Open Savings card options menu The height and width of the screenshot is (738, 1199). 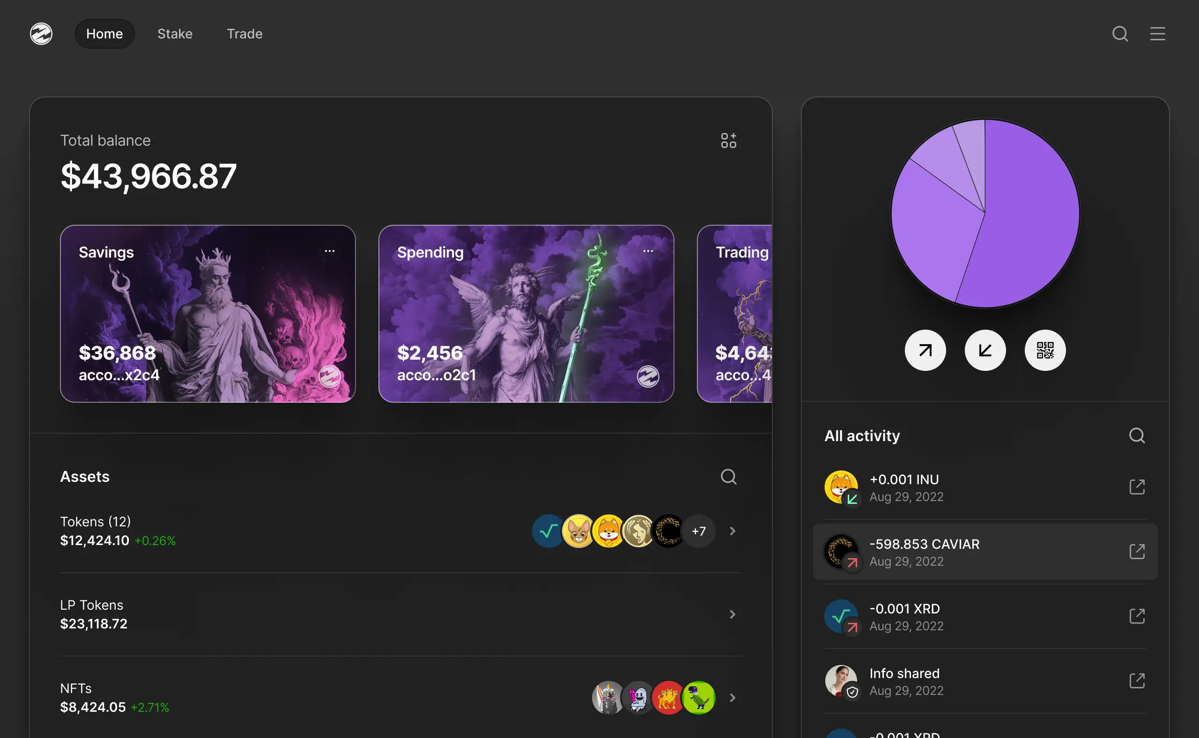(330, 251)
